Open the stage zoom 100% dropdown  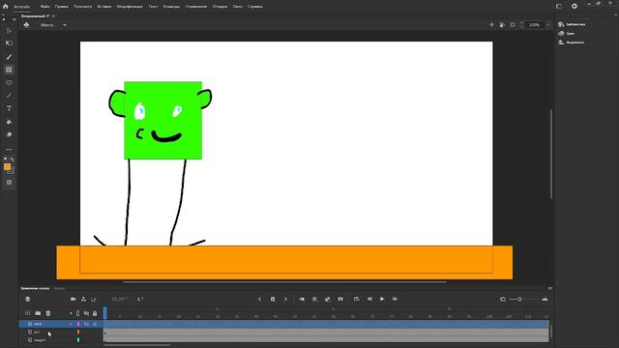(548, 25)
